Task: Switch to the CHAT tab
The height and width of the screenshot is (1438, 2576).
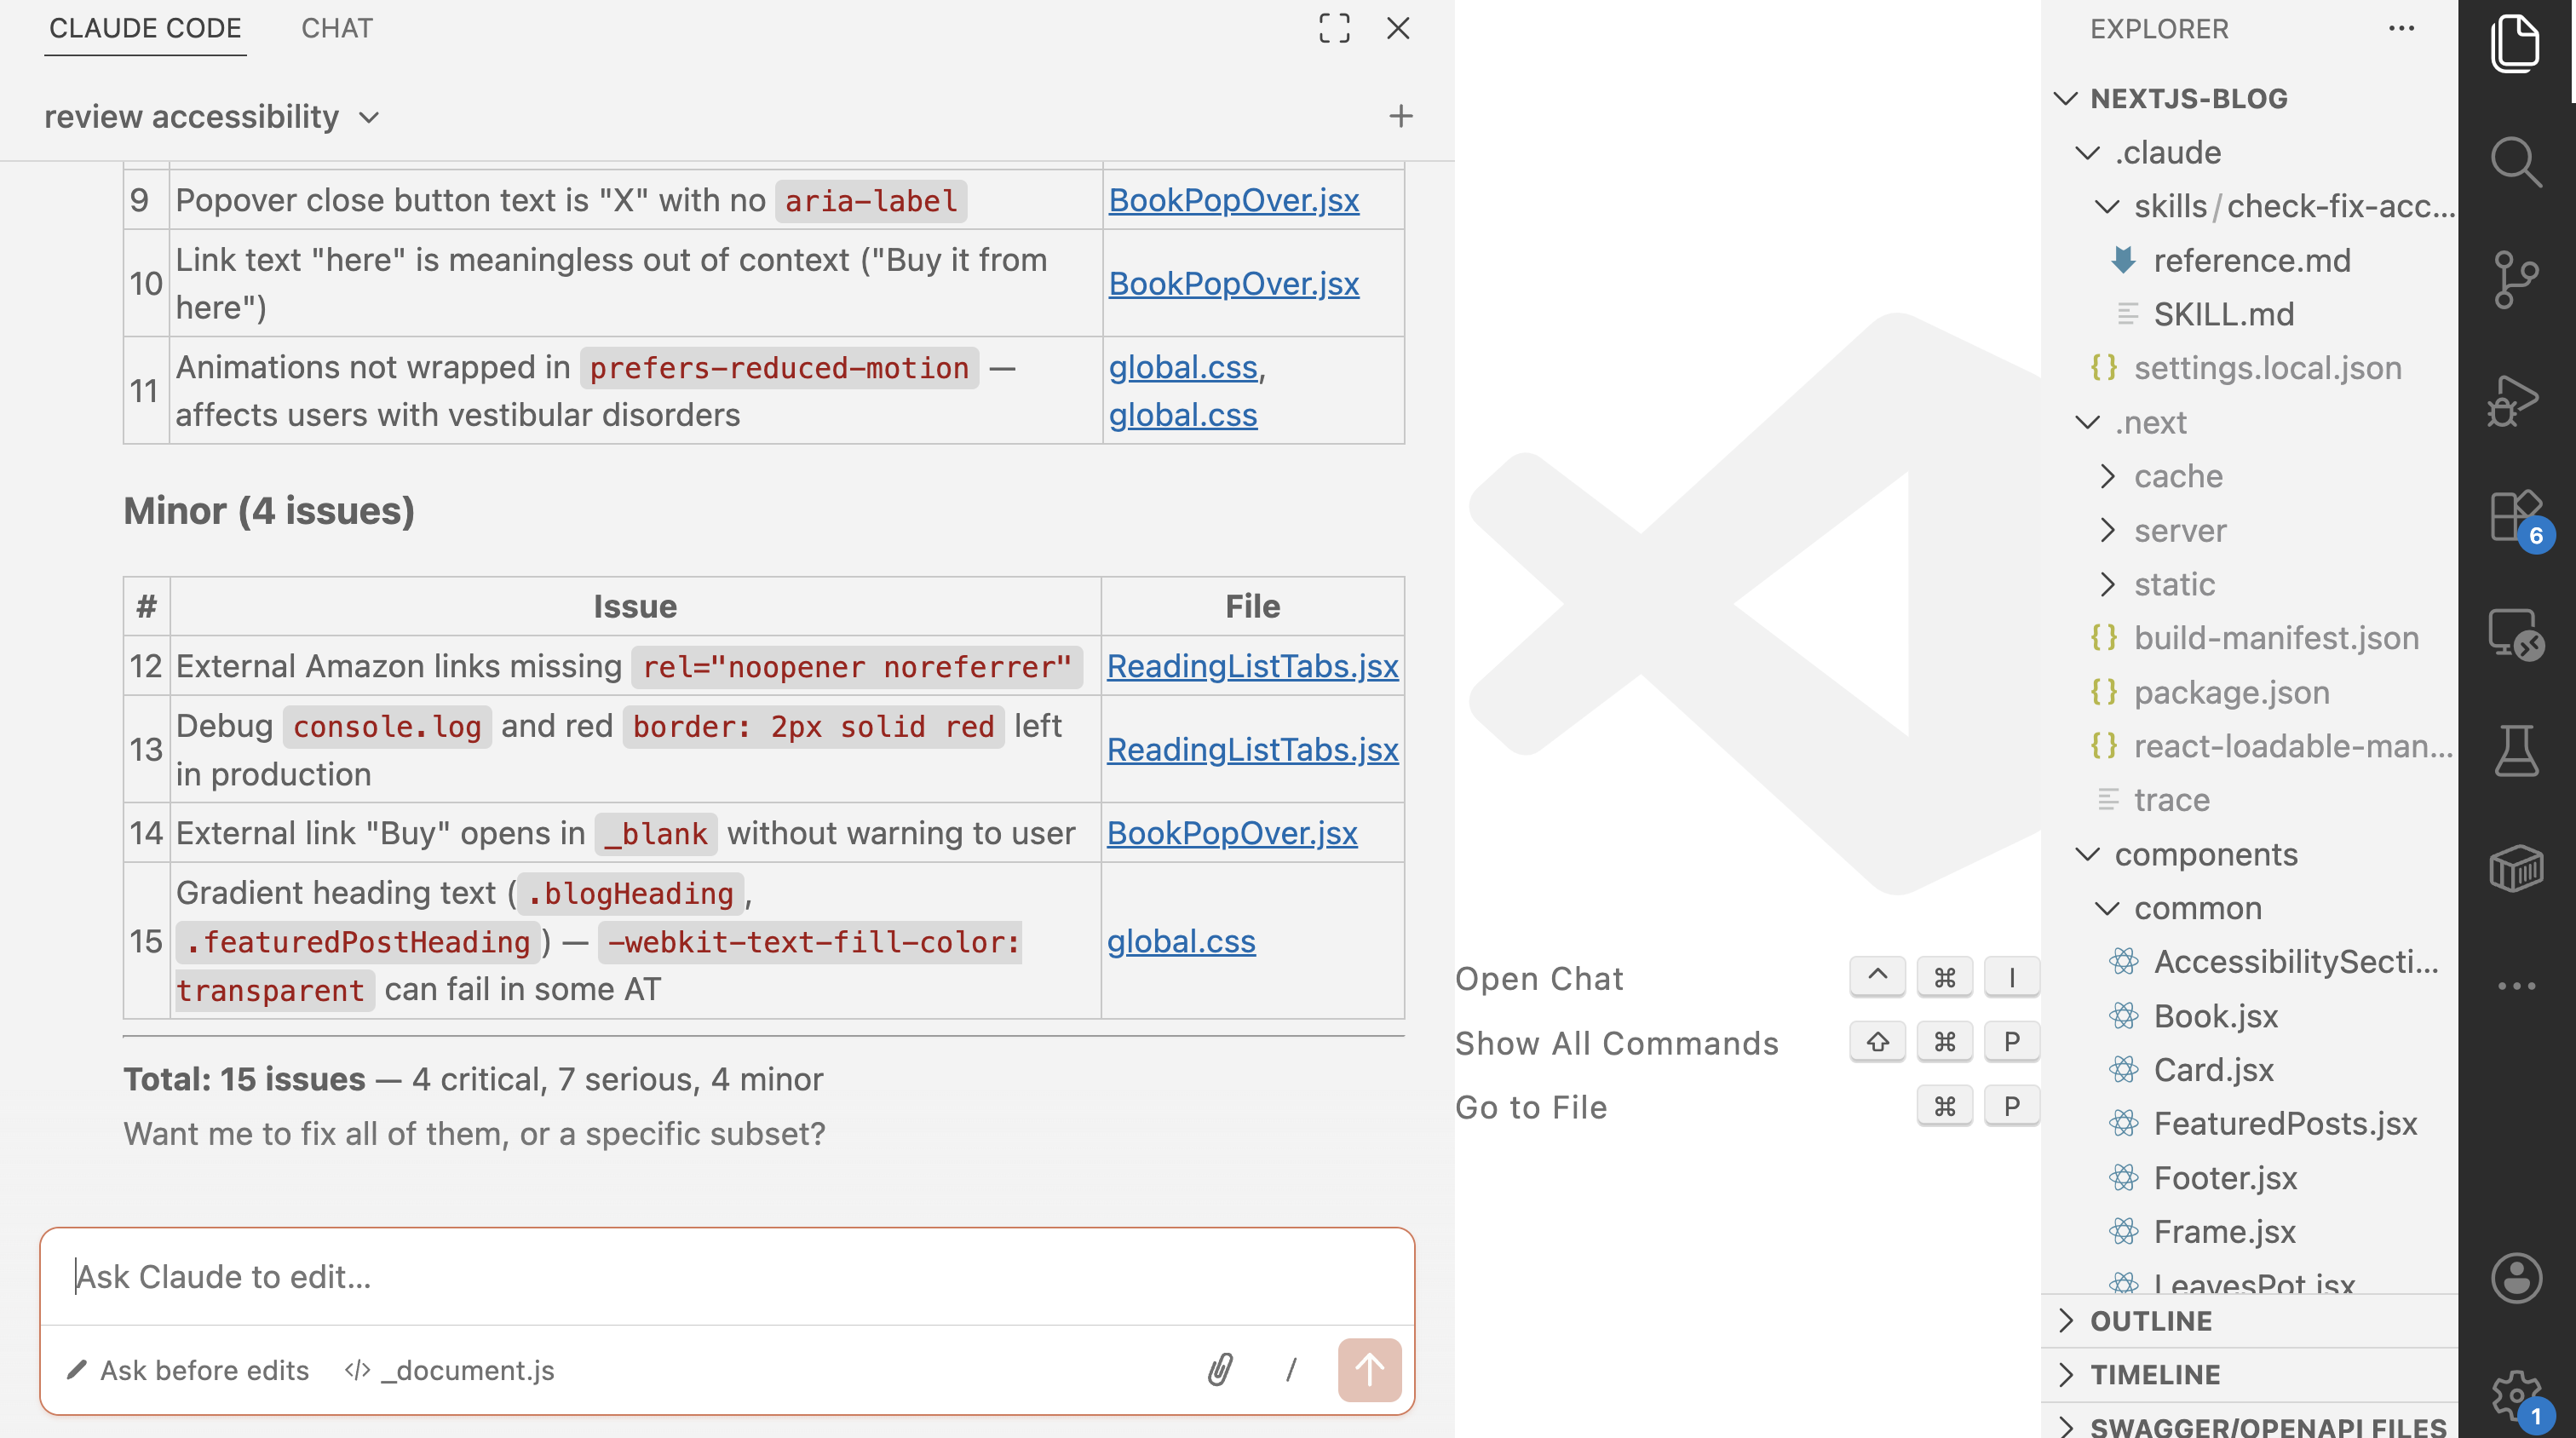Action: point(336,28)
